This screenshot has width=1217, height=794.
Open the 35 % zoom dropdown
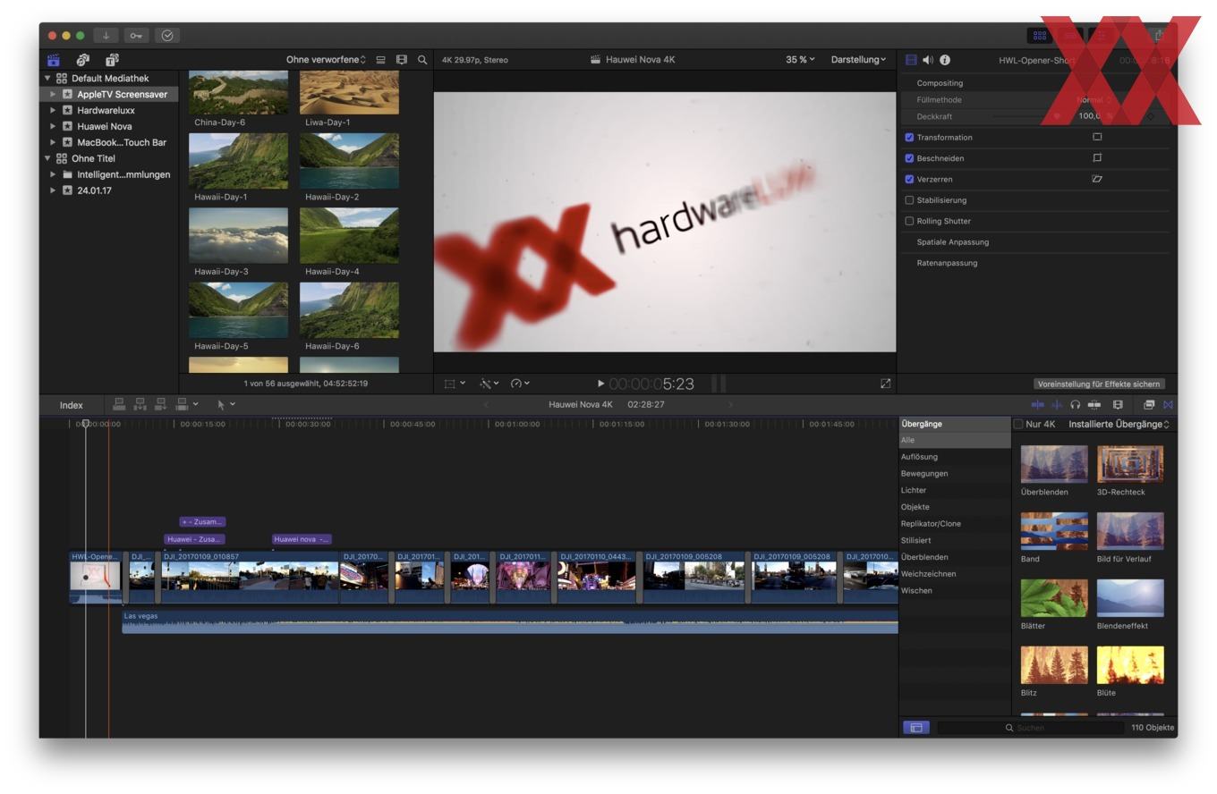(x=800, y=60)
